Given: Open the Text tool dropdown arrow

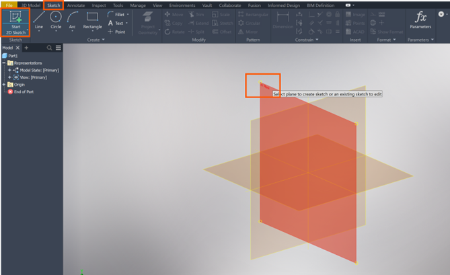Looking at the screenshot, I should 128,23.
